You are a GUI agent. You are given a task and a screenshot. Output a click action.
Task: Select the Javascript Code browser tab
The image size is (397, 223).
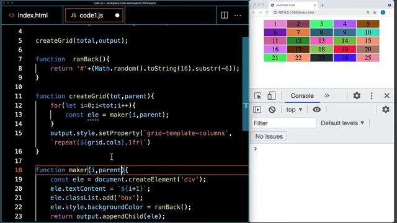293,5
